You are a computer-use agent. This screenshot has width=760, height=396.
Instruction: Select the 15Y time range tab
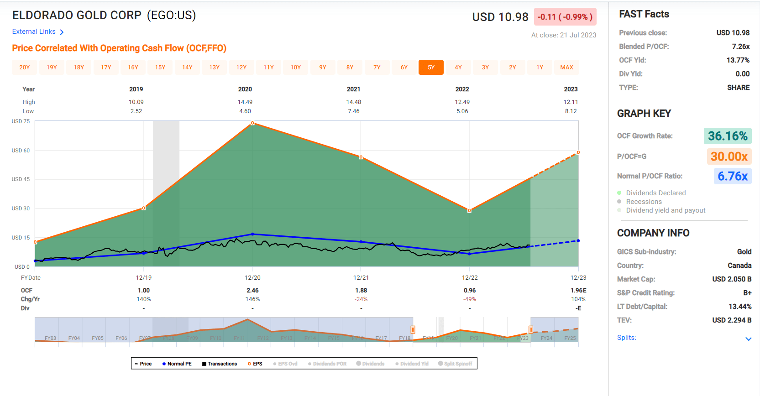(x=160, y=67)
